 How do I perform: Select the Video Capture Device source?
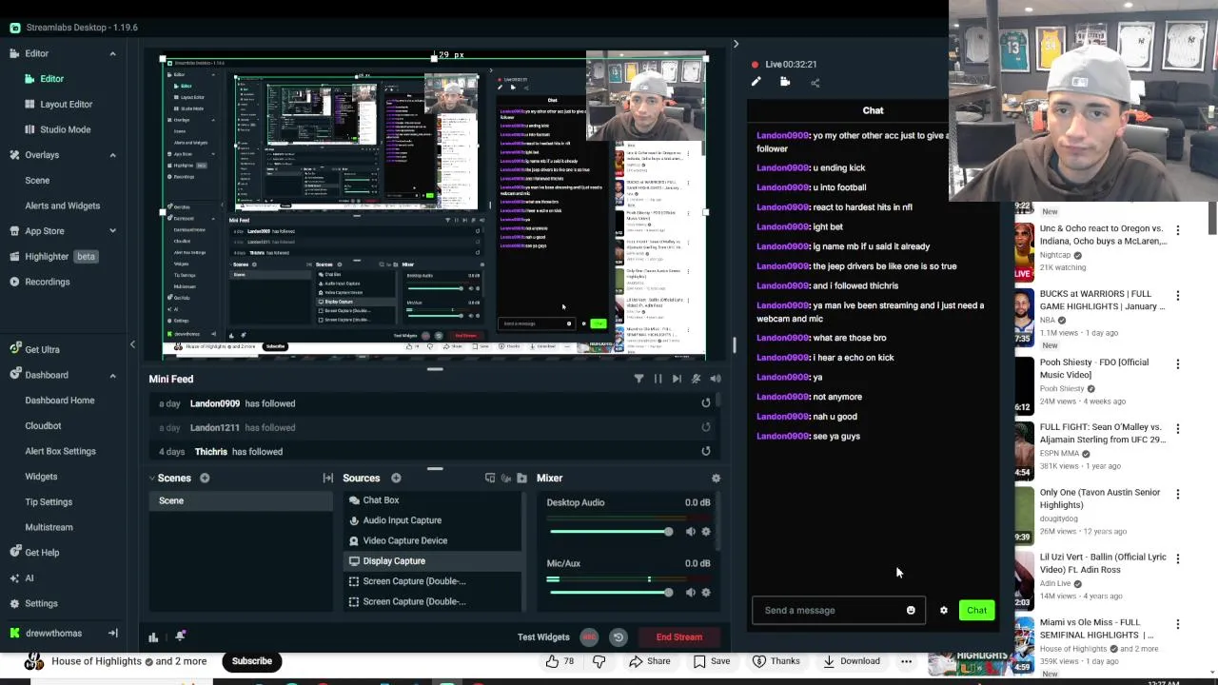coord(431,540)
